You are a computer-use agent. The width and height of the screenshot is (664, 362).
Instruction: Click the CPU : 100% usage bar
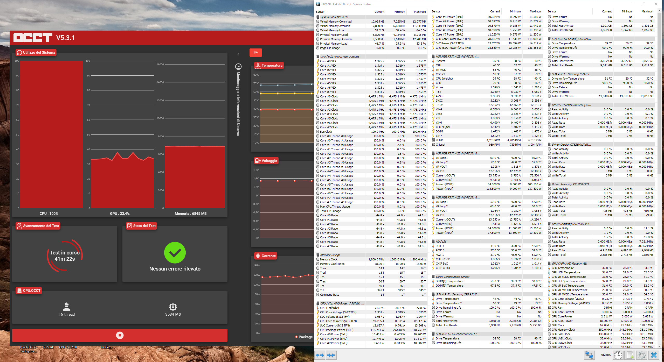coord(51,134)
